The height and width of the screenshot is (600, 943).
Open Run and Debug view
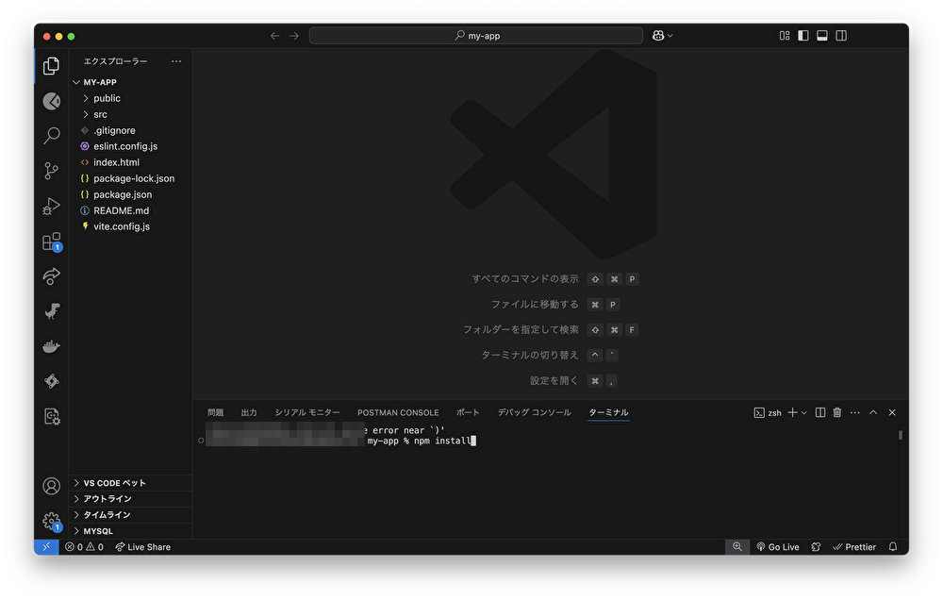click(52, 207)
